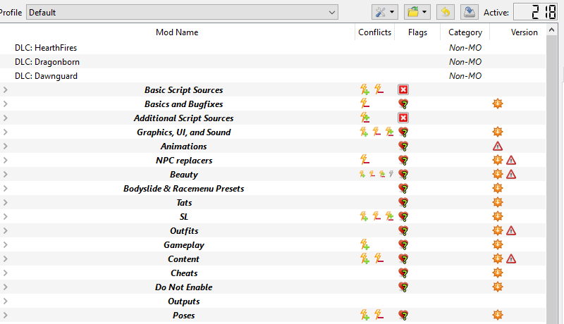
Task: Click the heart flag icon in Do Not Enable row
Action: 403,287
